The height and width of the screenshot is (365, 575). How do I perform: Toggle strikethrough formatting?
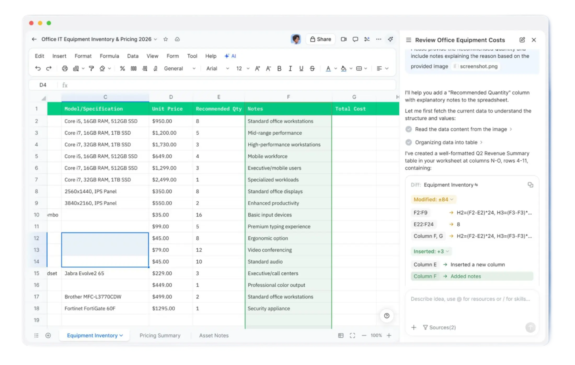[312, 69]
